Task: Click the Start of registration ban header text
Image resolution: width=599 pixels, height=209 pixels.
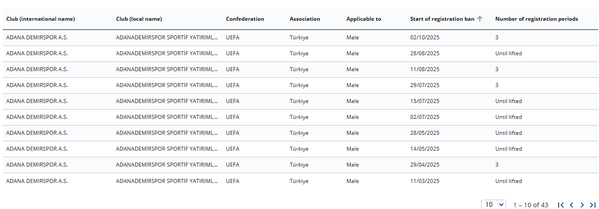Action: point(442,19)
